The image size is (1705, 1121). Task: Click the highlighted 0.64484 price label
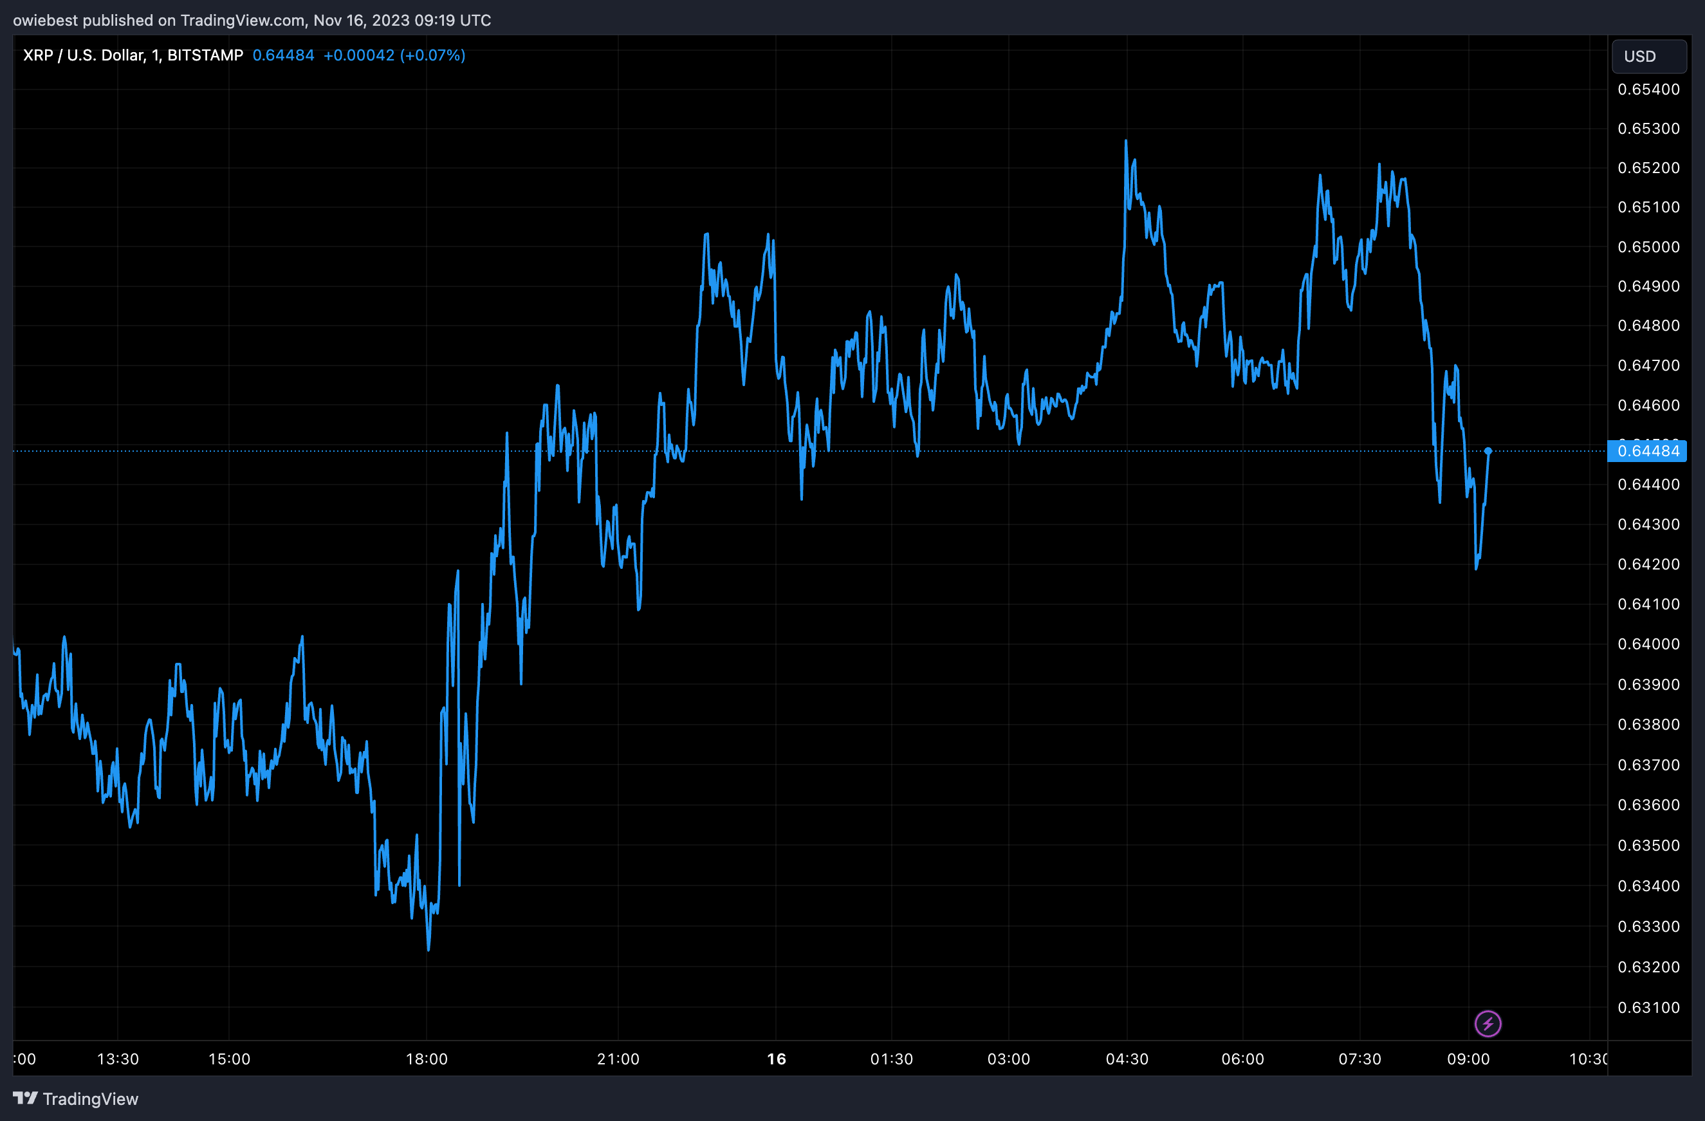(1648, 451)
